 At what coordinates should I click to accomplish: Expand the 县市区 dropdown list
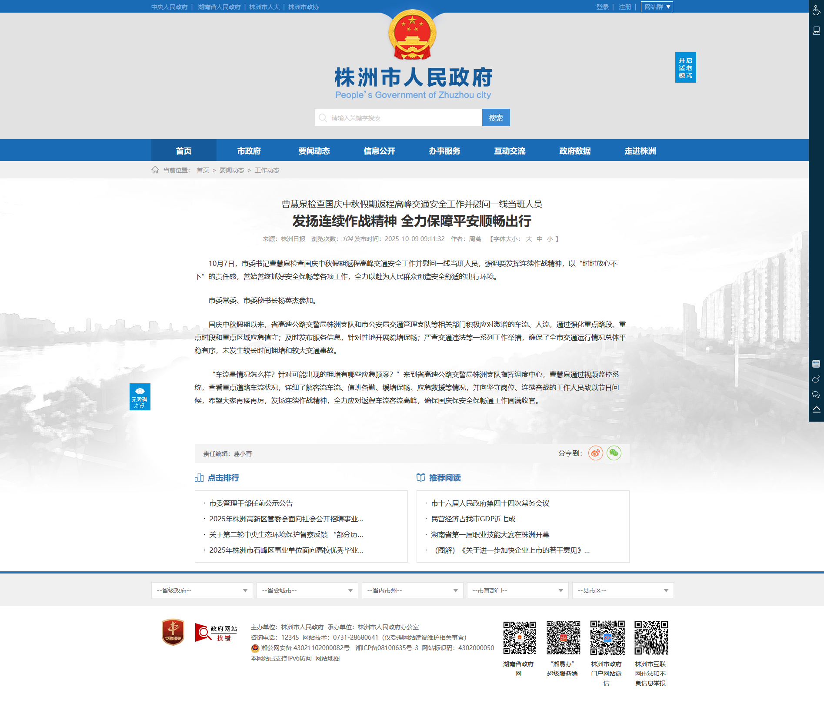pos(623,590)
